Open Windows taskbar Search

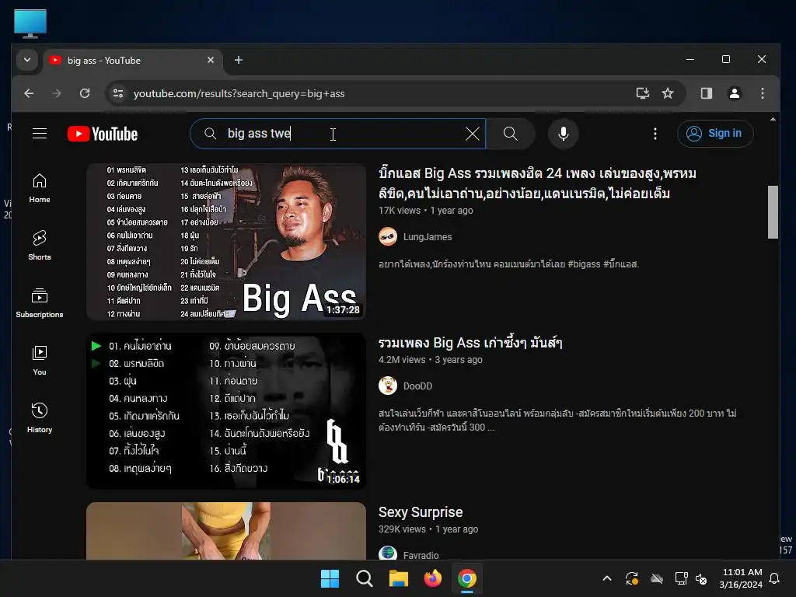click(364, 578)
